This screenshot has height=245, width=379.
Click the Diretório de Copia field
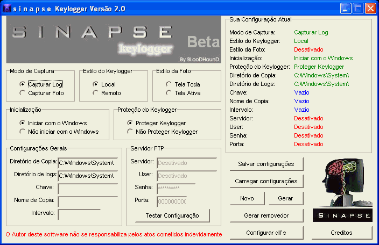87,162
